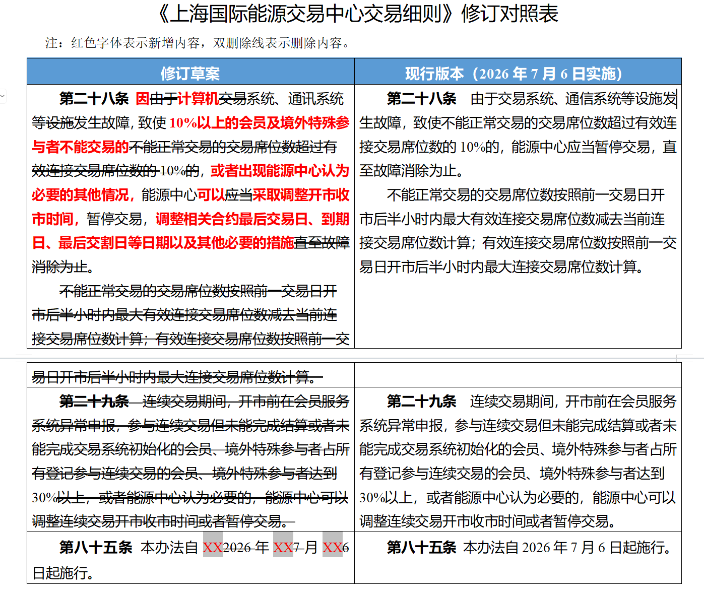Click 第八十五条 heading in current version column

(x=422, y=547)
